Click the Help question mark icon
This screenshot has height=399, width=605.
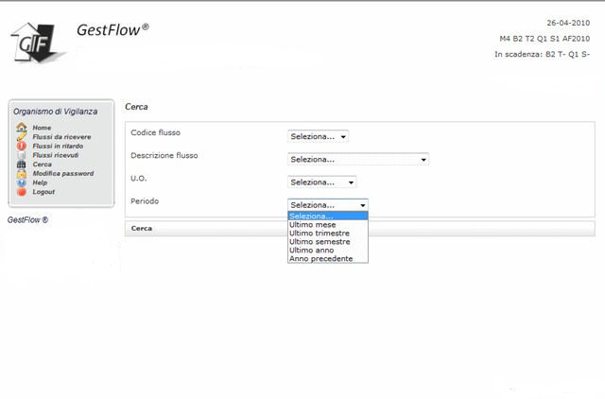tap(22, 182)
